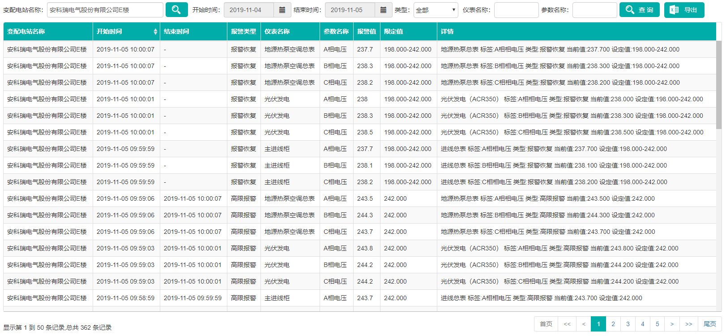Jump to last page with 尾页
The image size is (726, 336).
709,324
